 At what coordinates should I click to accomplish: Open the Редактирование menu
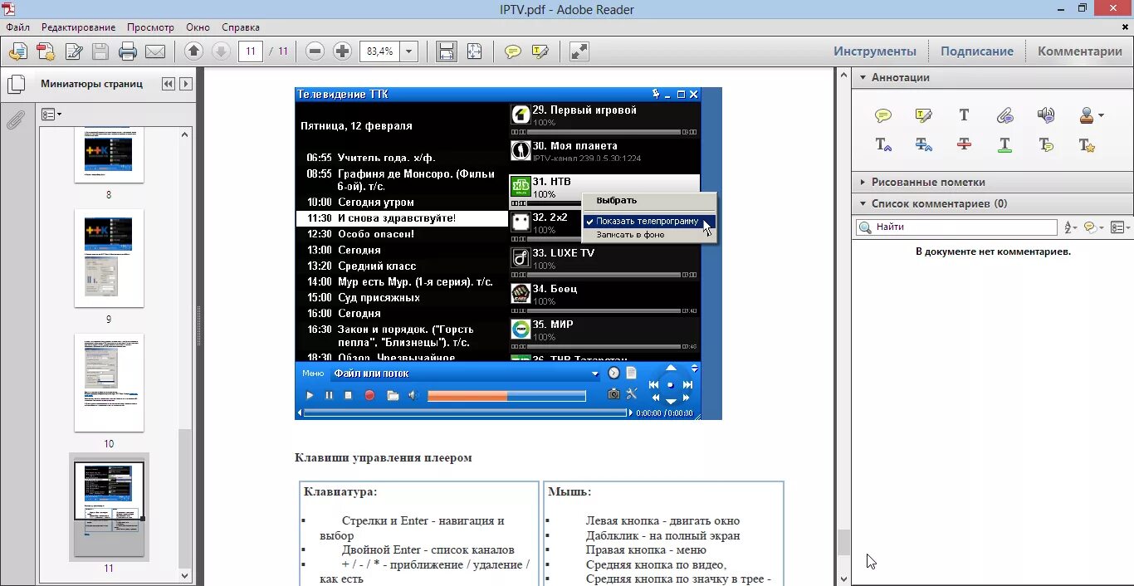coord(78,27)
